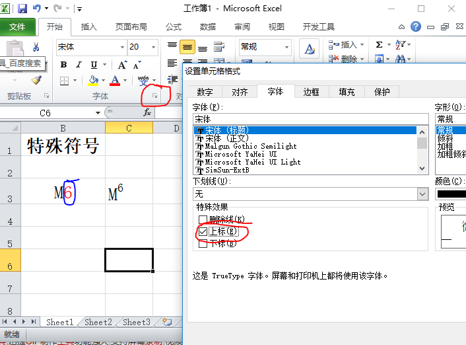Open the 对齐 tab in format dialog
The image size is (466, 345).
[240, 92]
